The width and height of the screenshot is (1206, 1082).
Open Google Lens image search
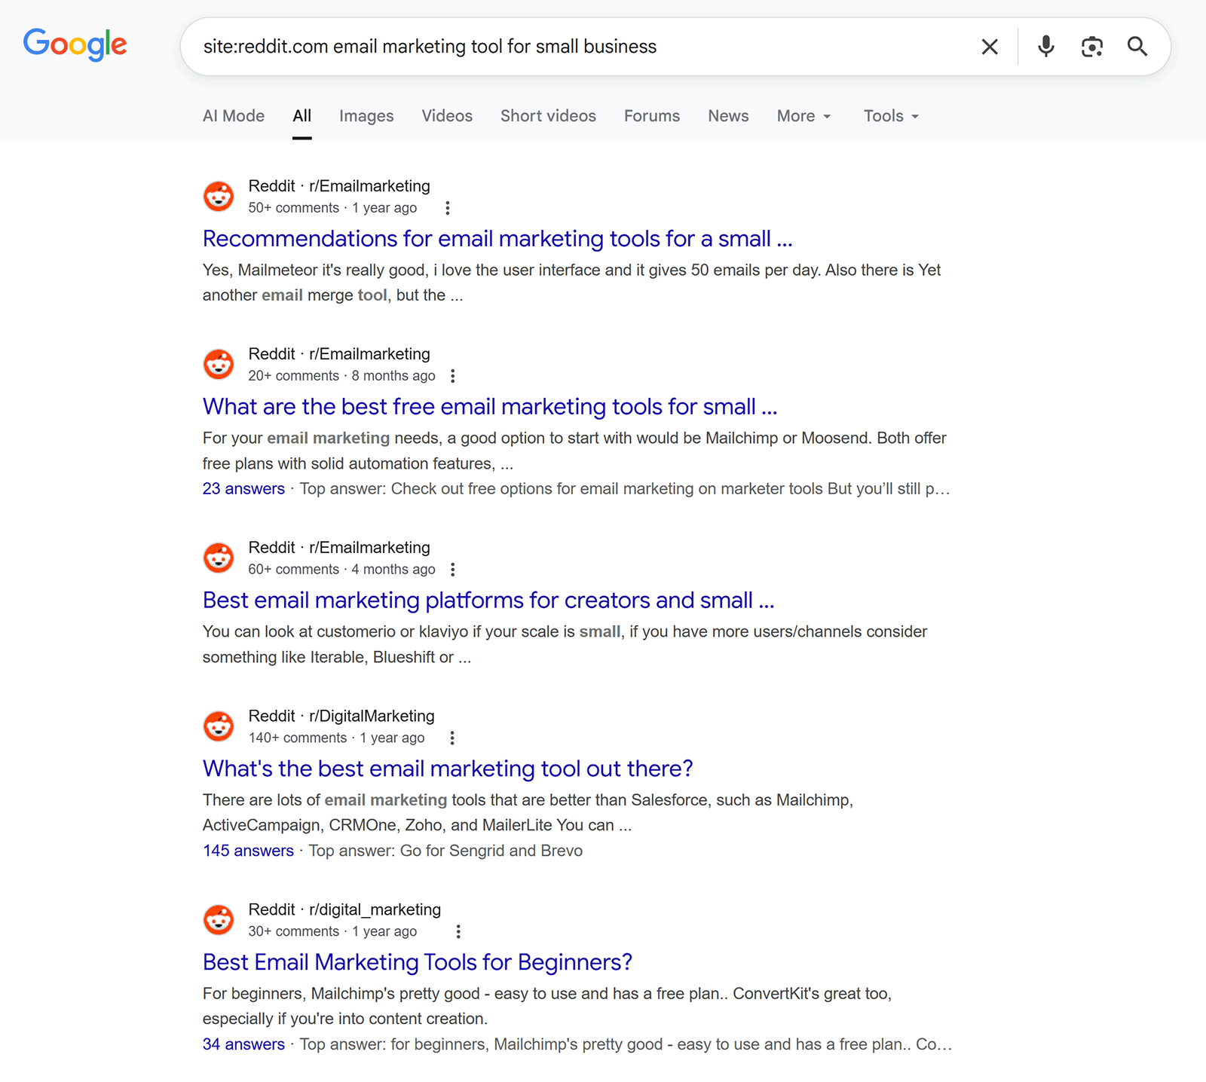pos(1091,46)
